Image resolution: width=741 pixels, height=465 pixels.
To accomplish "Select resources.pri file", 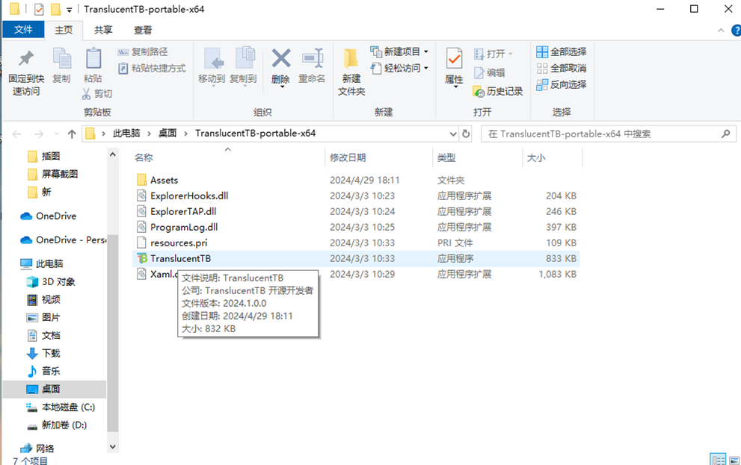I will coord(179,243).
